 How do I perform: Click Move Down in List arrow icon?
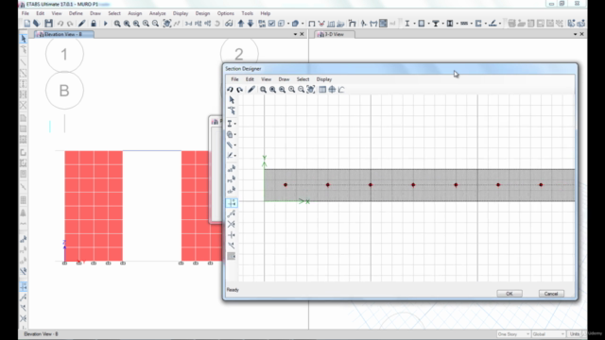pos(251,24)
